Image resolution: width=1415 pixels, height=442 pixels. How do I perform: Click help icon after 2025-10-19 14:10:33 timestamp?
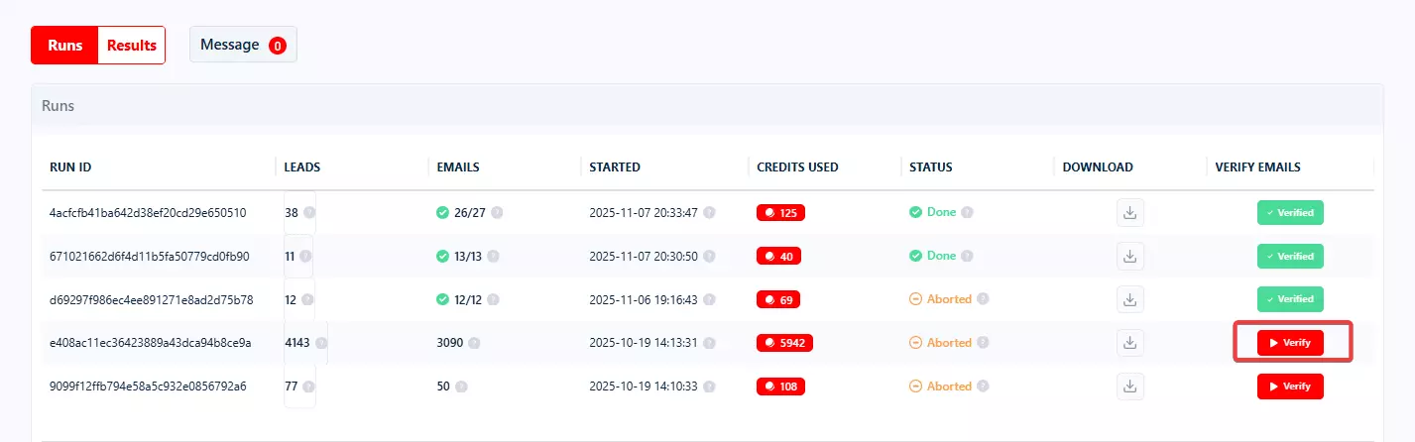click(x=709, y=387)
